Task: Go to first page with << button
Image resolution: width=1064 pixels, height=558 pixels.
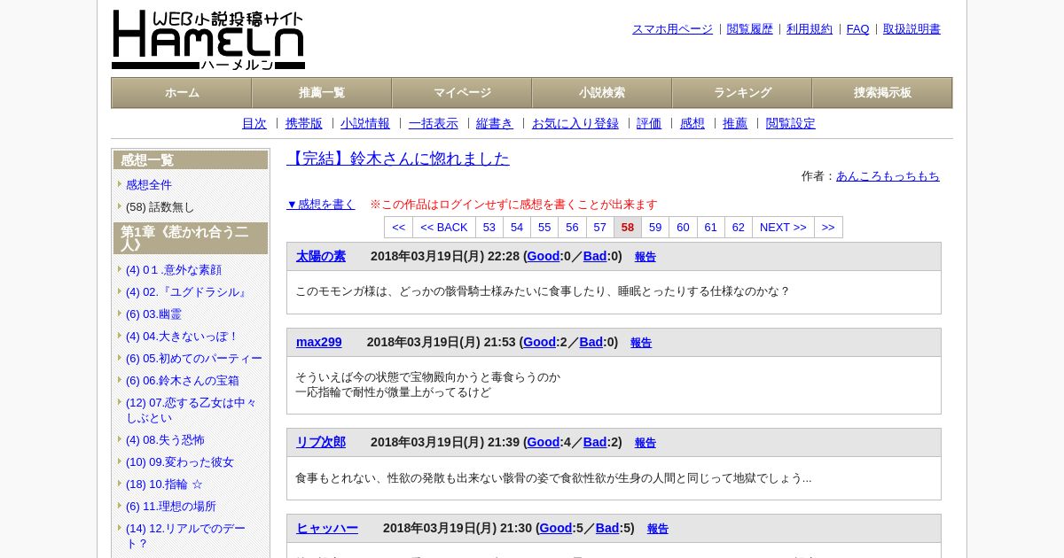Action: [399, 228]
